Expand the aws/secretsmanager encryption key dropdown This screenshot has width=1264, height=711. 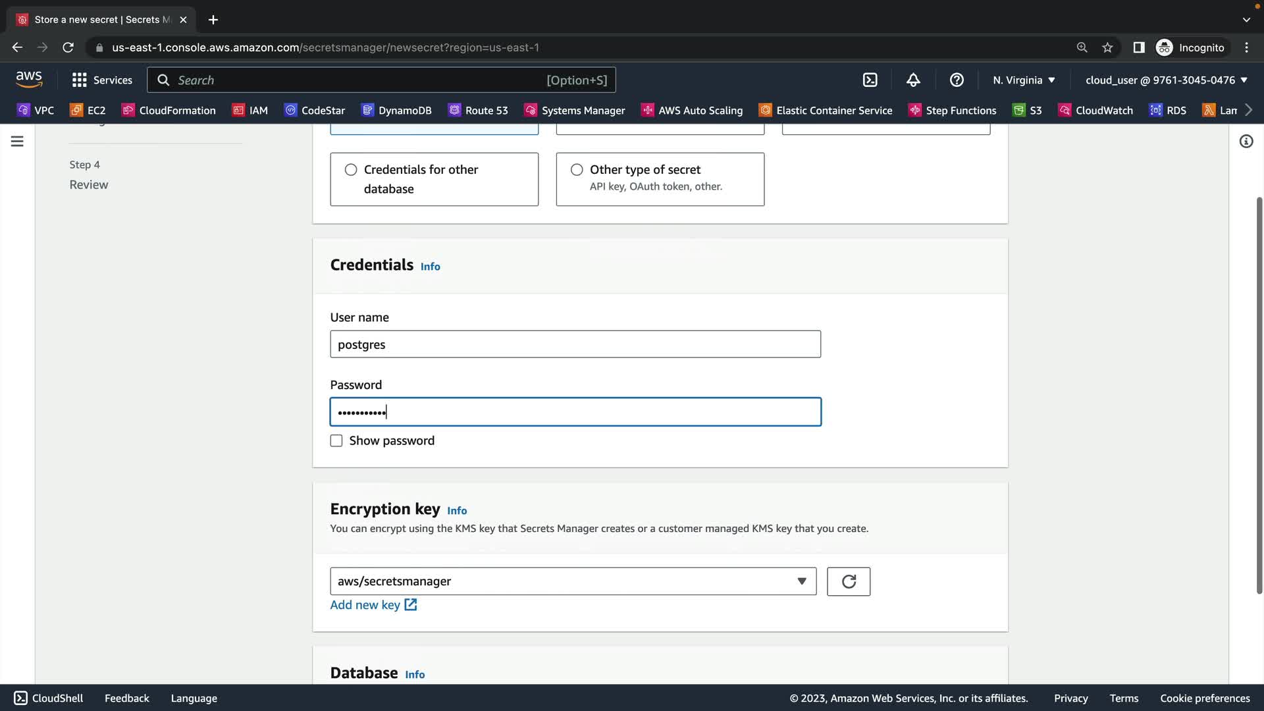pos(573,581)
